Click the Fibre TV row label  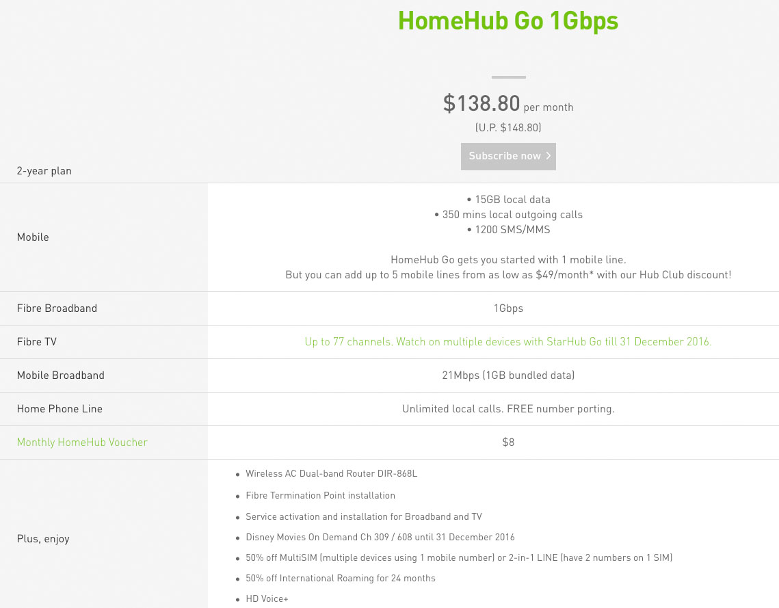(x=37, y=342)
